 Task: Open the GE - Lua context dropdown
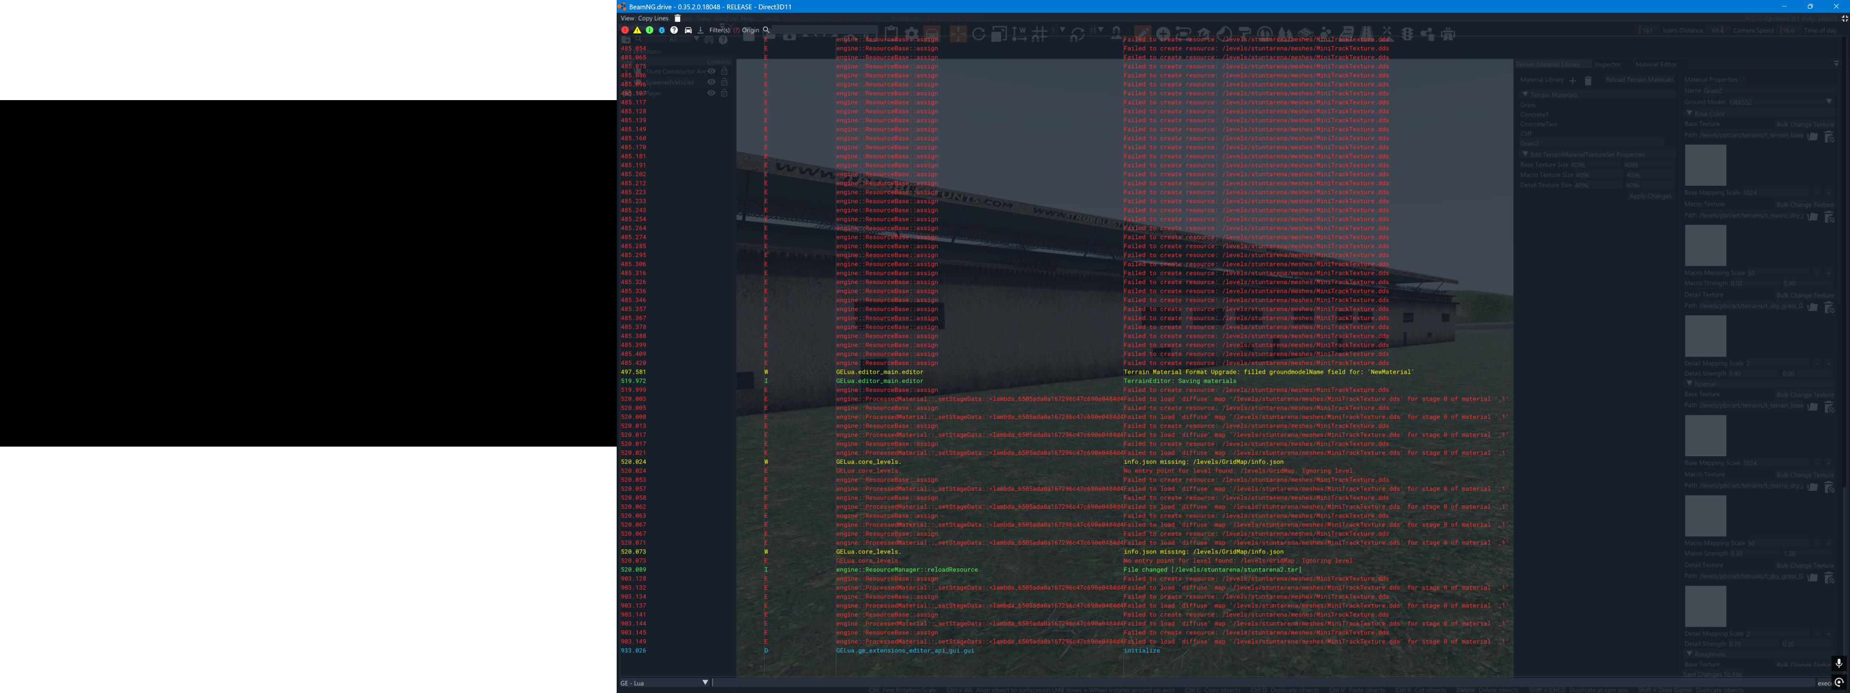pos(664,683)
